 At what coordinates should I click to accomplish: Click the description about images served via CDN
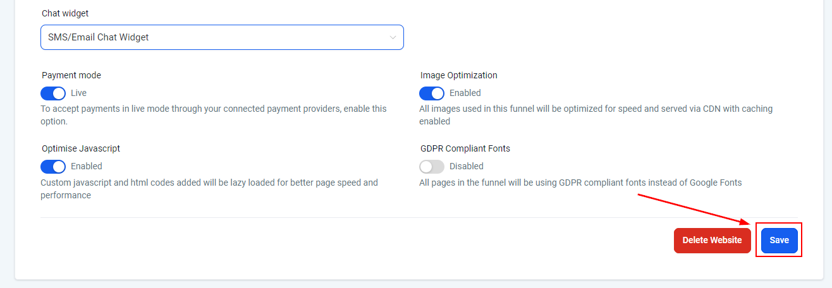[x=596, y=114]
